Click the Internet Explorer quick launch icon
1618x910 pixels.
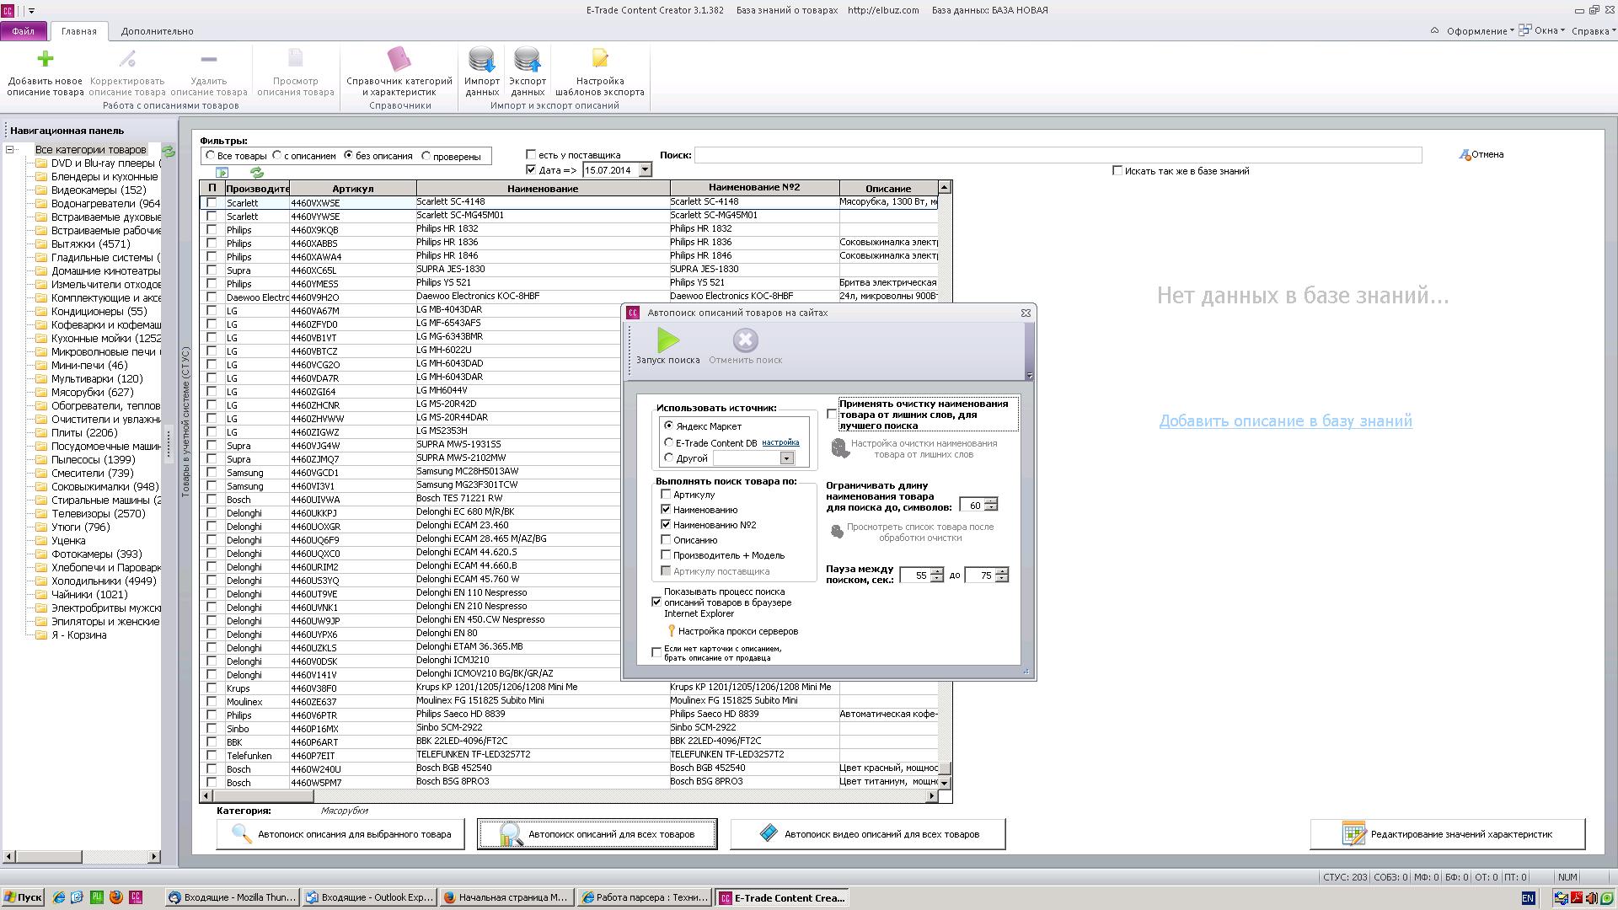(58, 897)
